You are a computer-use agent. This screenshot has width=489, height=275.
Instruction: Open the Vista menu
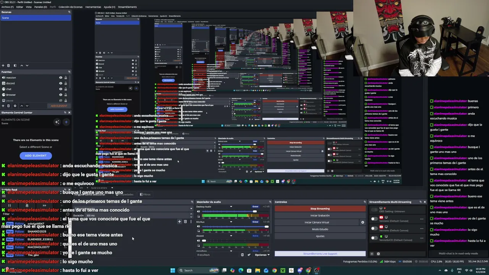tap(29, 7)
